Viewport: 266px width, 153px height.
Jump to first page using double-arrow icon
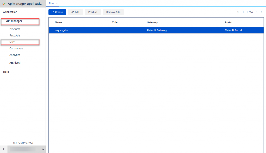238,12
